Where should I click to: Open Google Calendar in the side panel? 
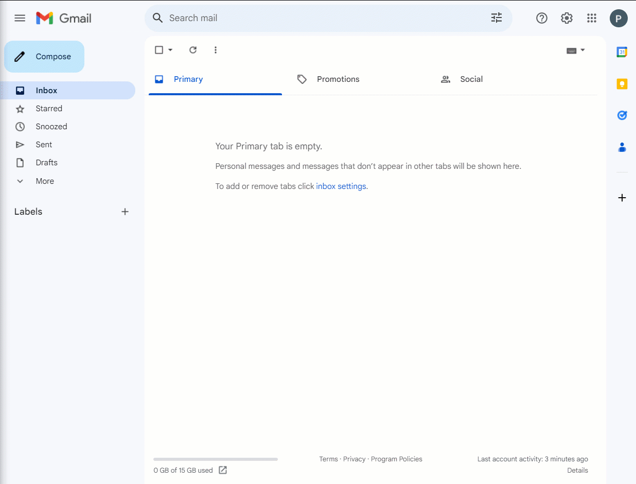pyautogui.click(x=622, y=51)
